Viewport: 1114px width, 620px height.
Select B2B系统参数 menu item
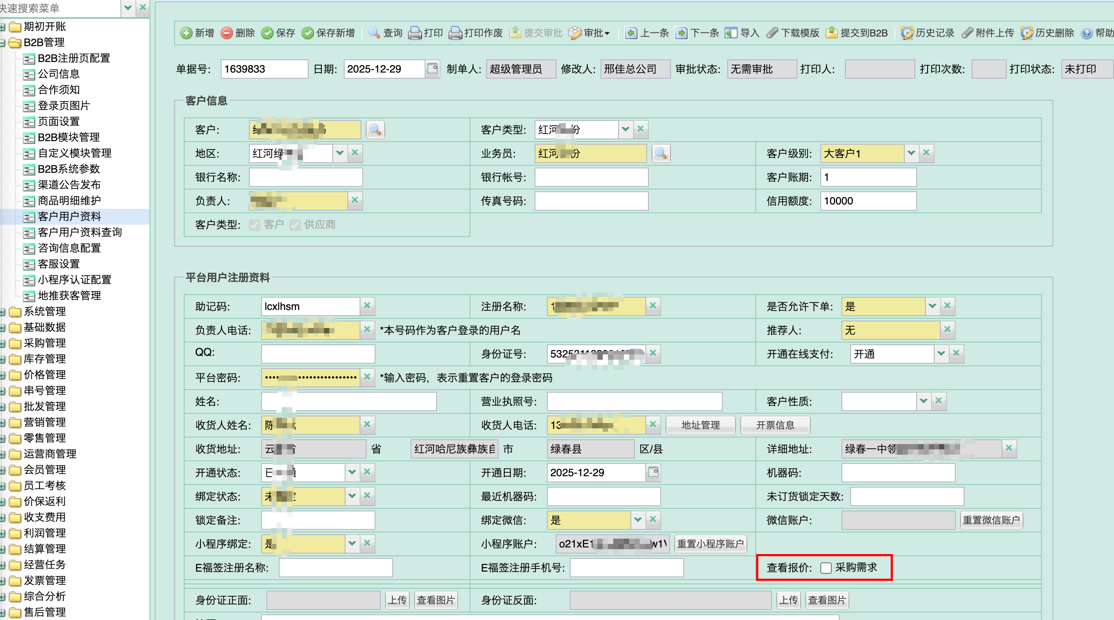pyautogui.click(x=69, y=169)
